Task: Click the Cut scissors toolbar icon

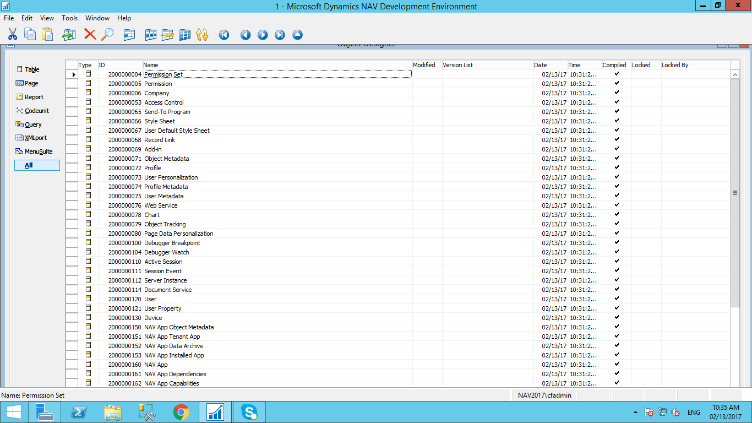Action: [x=12, y=35]
